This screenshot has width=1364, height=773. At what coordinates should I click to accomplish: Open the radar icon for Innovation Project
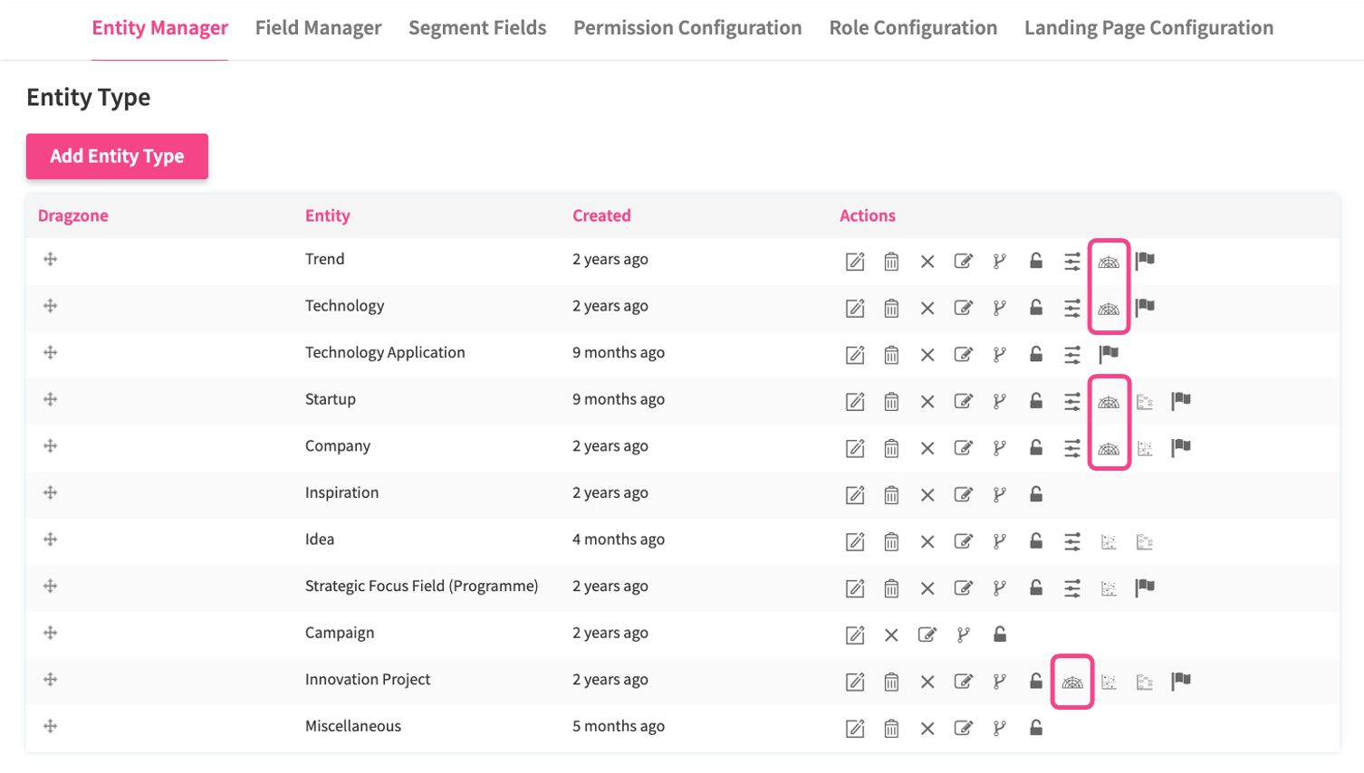pyautogui.click(x=1072, y=682)
